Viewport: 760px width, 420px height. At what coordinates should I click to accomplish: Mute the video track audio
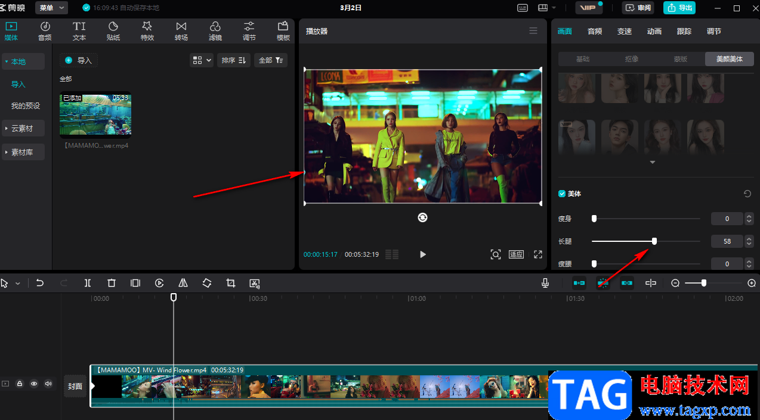point(48,384)
